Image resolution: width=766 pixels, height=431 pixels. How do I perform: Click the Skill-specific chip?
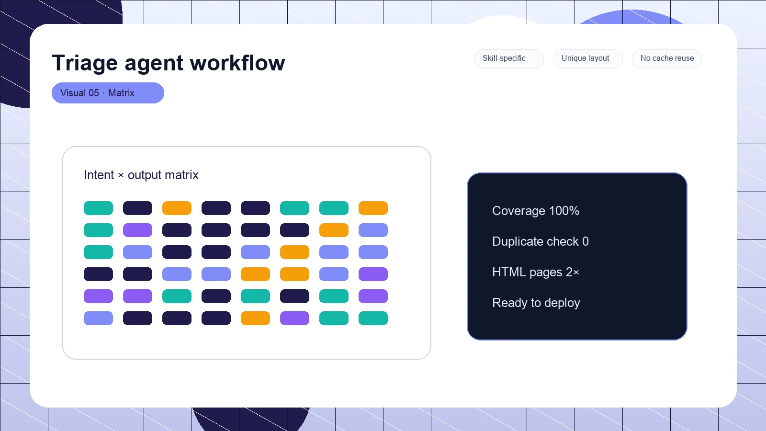[509, 58]
